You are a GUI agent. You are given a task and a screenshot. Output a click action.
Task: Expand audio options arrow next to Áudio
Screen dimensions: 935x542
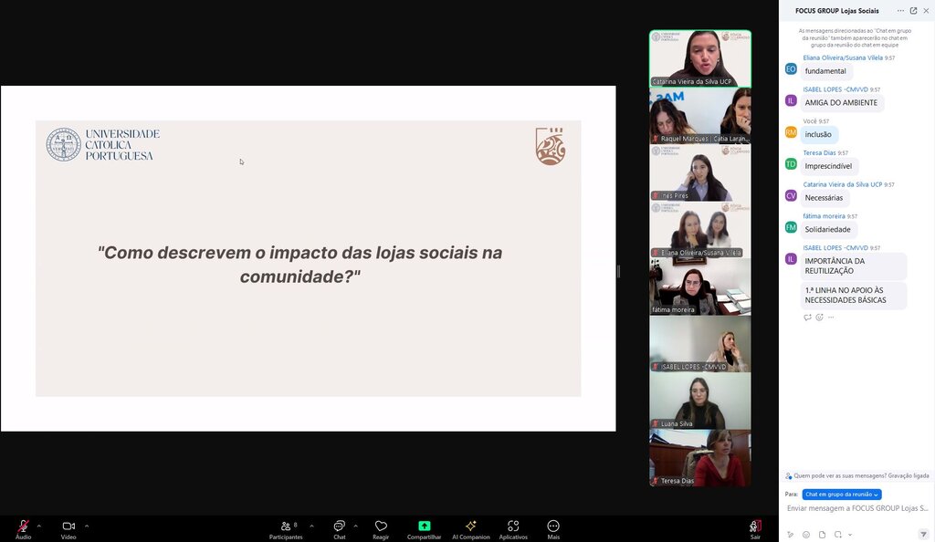(x=39, y=526)
